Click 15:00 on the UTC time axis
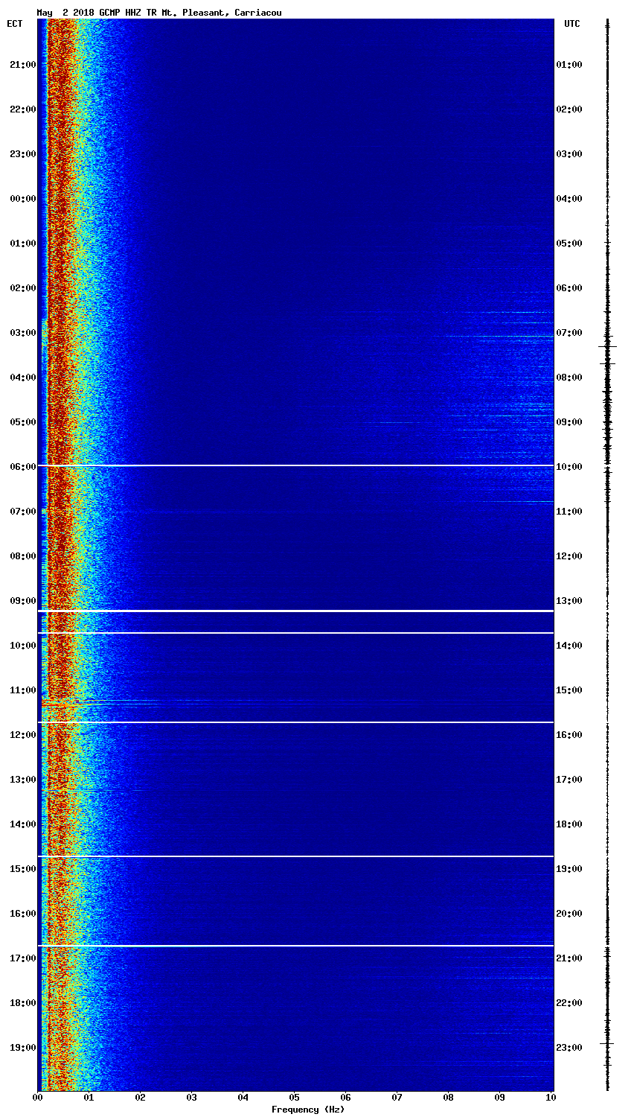Image resolution: width=634 pixels, height=1117 pixels. click(569, 690)
